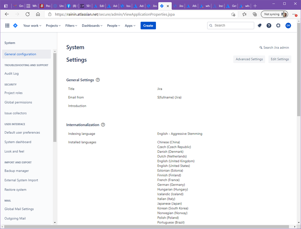The height and width of the screenshot is (229, 301).
Task: Click the Search input field
Action: click(230, 26)
